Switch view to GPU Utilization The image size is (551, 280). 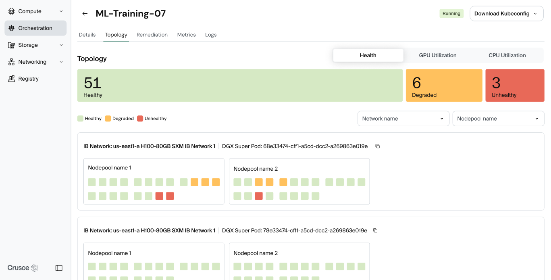(x=438, y=55)
